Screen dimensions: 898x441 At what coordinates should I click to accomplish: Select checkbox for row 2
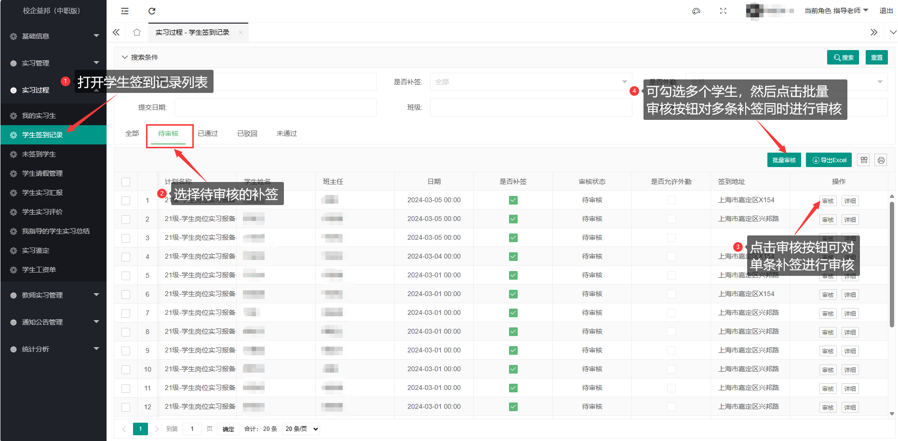point(126,220)
